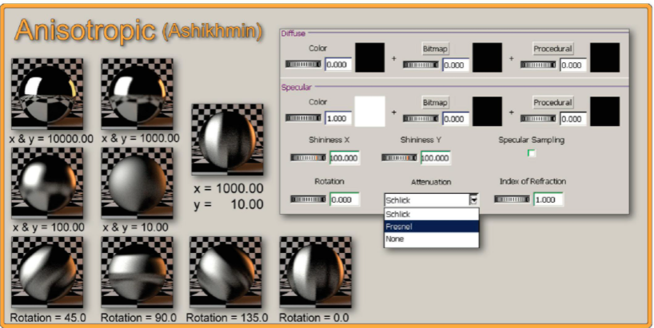Click the Shininess Y label
Screen dimensions: 654x328
click(x=421, y=140)
